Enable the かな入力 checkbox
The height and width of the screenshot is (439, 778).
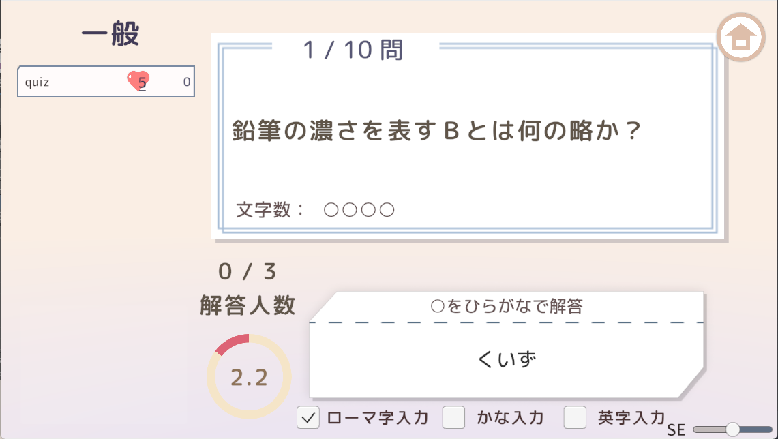coord(454,417)
